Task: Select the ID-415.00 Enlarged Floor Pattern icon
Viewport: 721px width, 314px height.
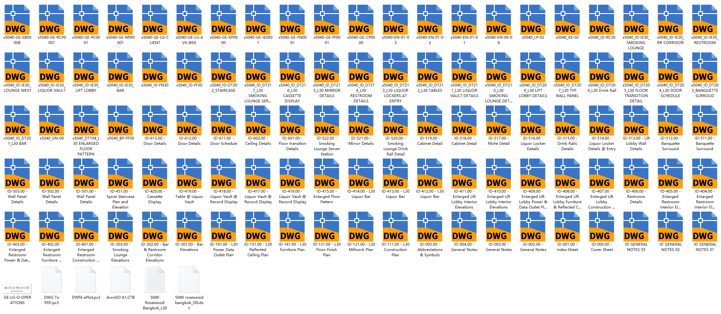Action: pos(327,173)
